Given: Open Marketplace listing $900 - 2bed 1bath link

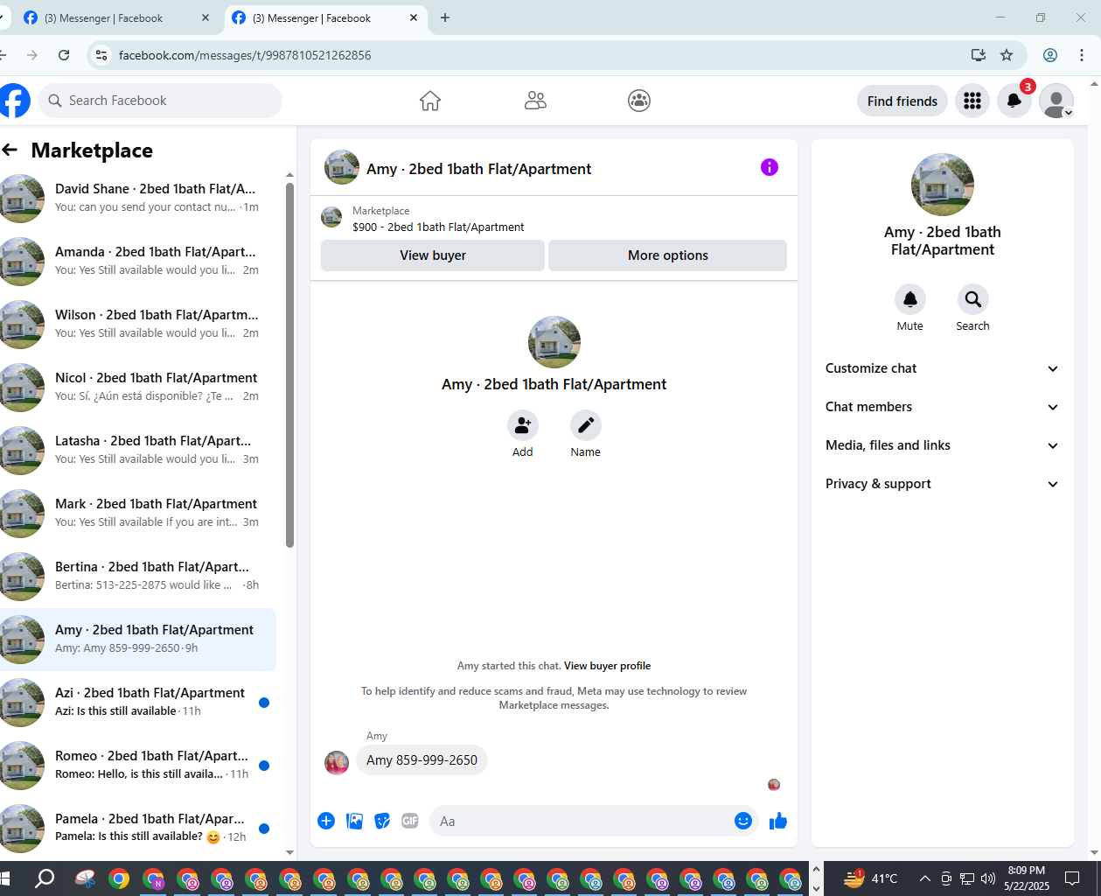Looking at the screenshot, I should pos(438,227).
